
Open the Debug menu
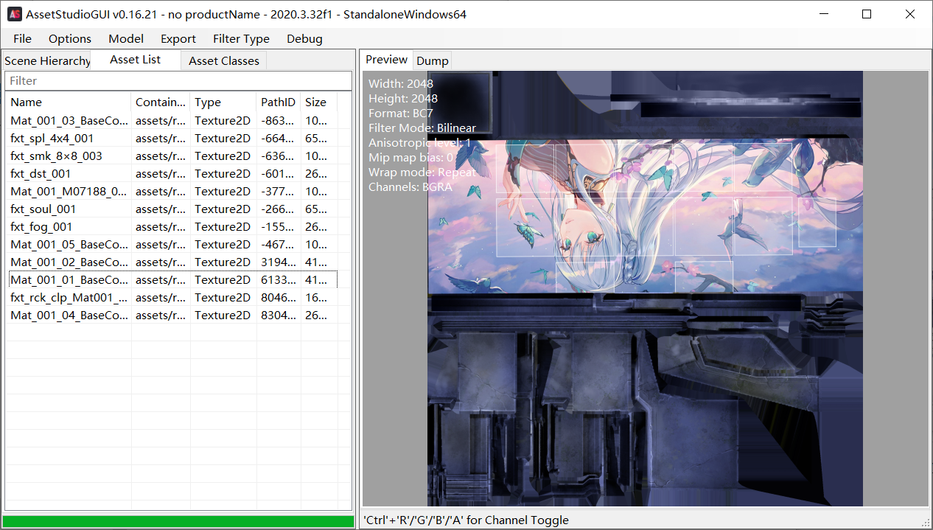coord(304,38)
